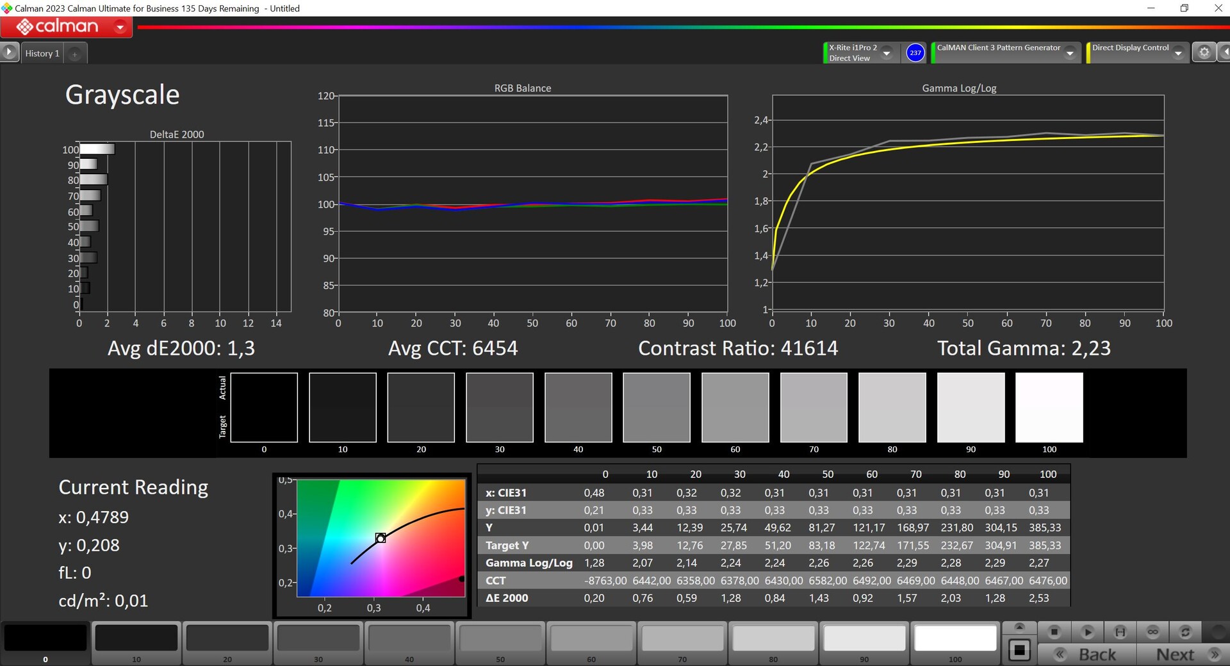
Task: Click the black pattern window square icon
Action: coord(1019,651)
